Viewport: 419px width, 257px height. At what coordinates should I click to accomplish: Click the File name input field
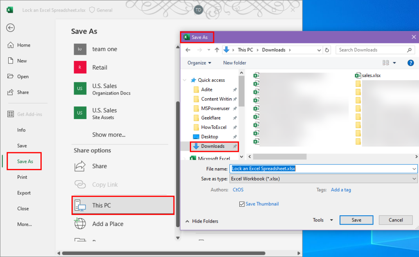click(x=321, y=169)
